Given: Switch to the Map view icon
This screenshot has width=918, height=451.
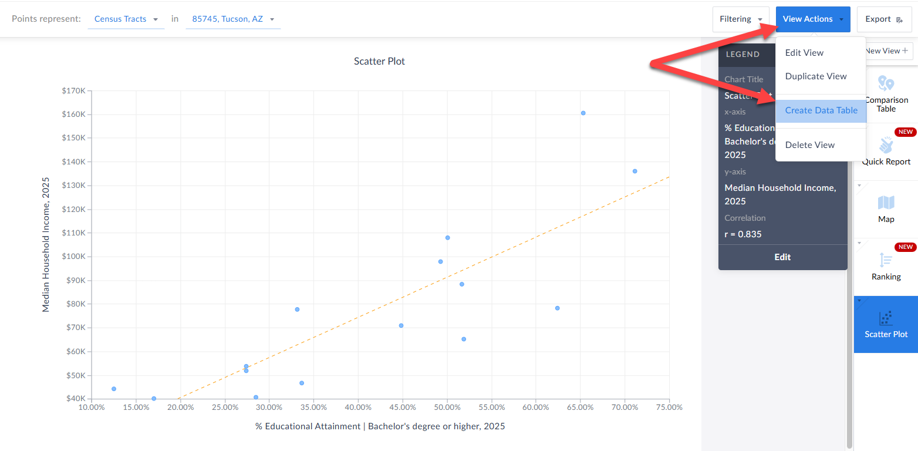Looking at the screenshot, I should coord(886,203).
